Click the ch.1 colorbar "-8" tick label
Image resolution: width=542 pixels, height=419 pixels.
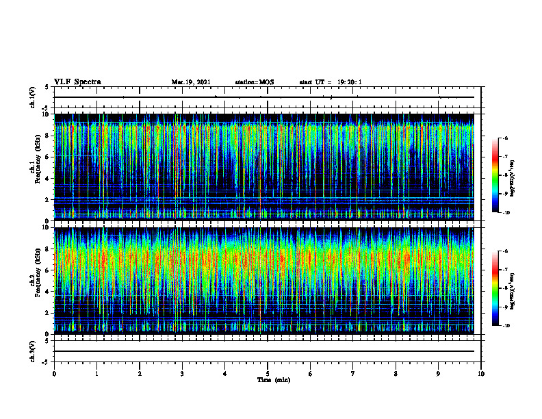pos(505,175)
